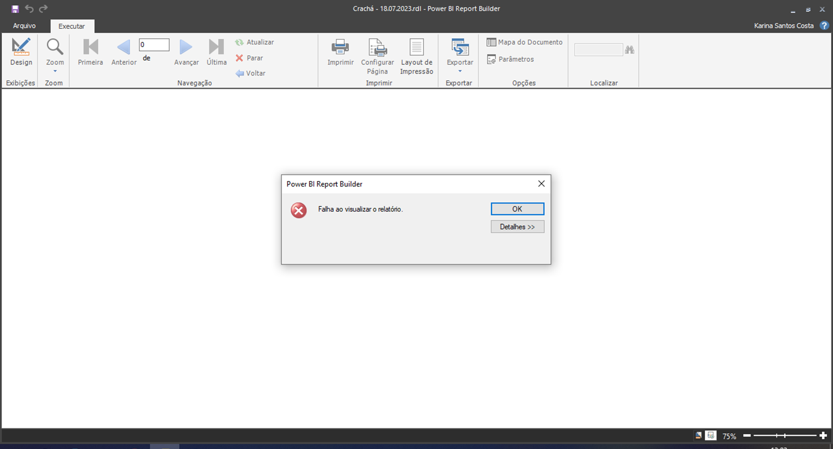833x449 pixels.
Task: Stop rendering with Parar
Action: pos(249,58)
